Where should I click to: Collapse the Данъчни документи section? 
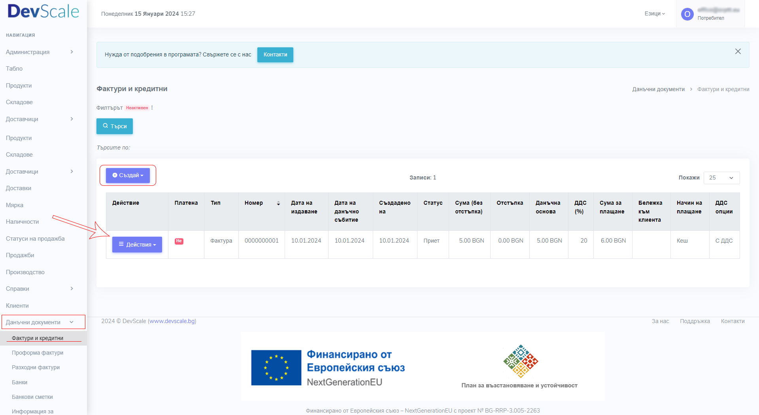[x=43, y=322]
